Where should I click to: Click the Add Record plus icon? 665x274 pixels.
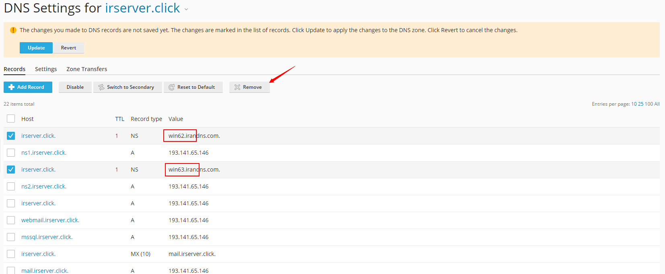click(11, 87)
